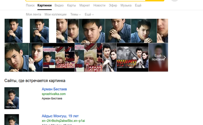Viewport: 203px width, 125px height.
Task: Expand the Темы dropdown
Action: click(75, 14)
